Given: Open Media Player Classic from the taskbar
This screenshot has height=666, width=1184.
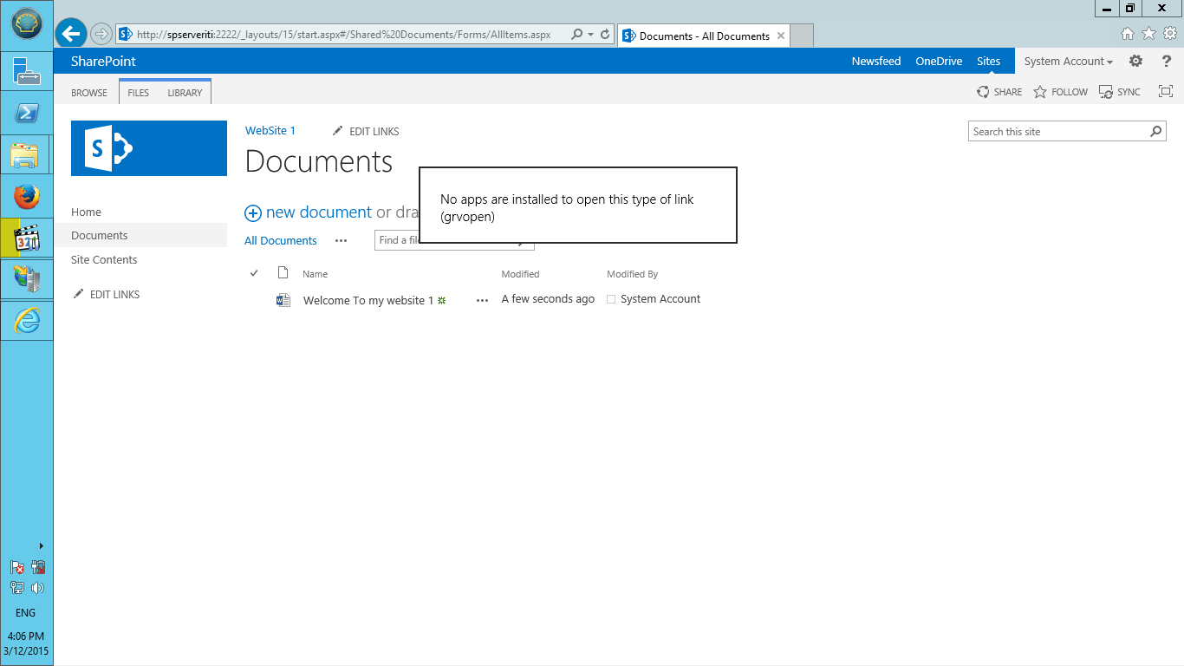Looking at the screenshot, I should pyautogui.click(x=27, y=238).
